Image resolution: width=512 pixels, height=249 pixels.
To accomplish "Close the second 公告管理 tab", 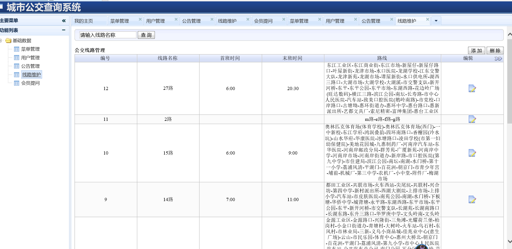I will 392,19.
